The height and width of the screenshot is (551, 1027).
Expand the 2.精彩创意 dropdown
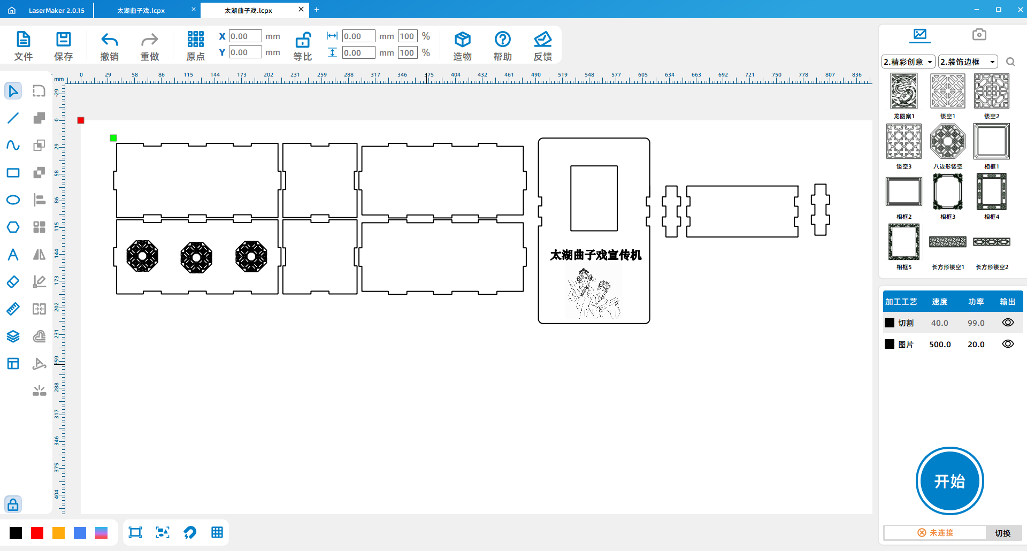click(x=908, y=62)
